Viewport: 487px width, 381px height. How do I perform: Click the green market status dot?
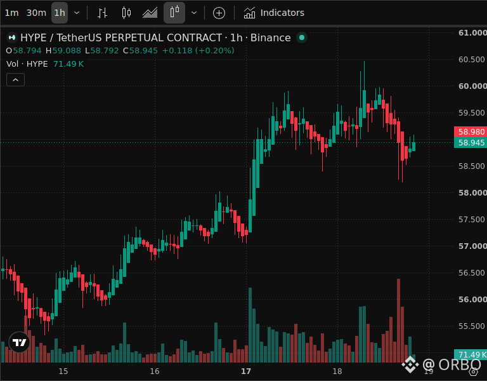(302, 37)
